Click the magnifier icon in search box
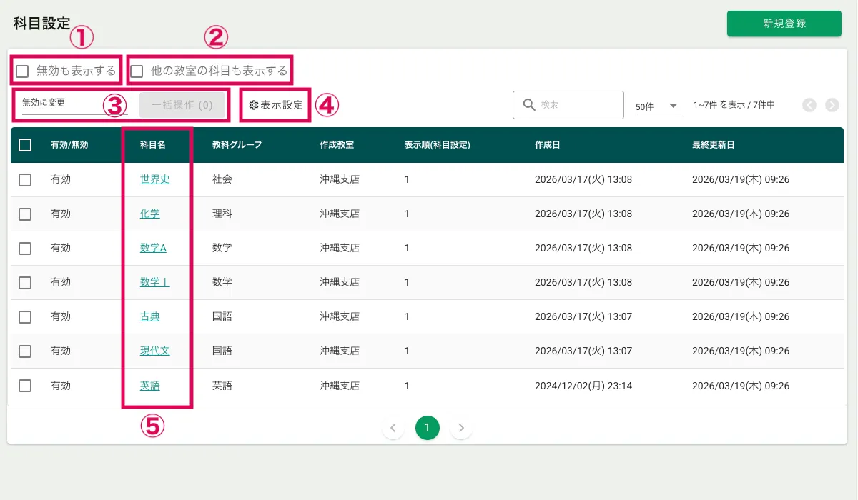This screenshot has height=500, width=858. (x=529, y=105)
